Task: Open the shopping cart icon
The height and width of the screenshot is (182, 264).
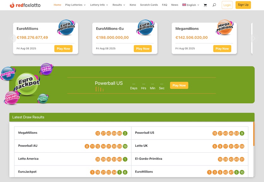Action: (205, 5)
